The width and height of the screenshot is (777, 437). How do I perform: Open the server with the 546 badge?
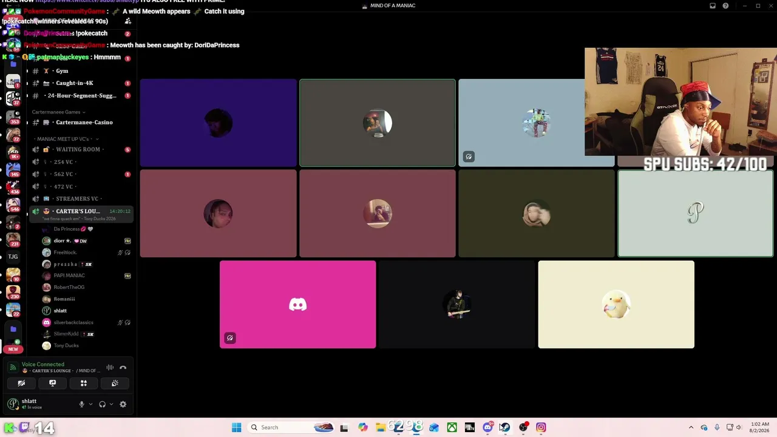[x=13, y=204]
